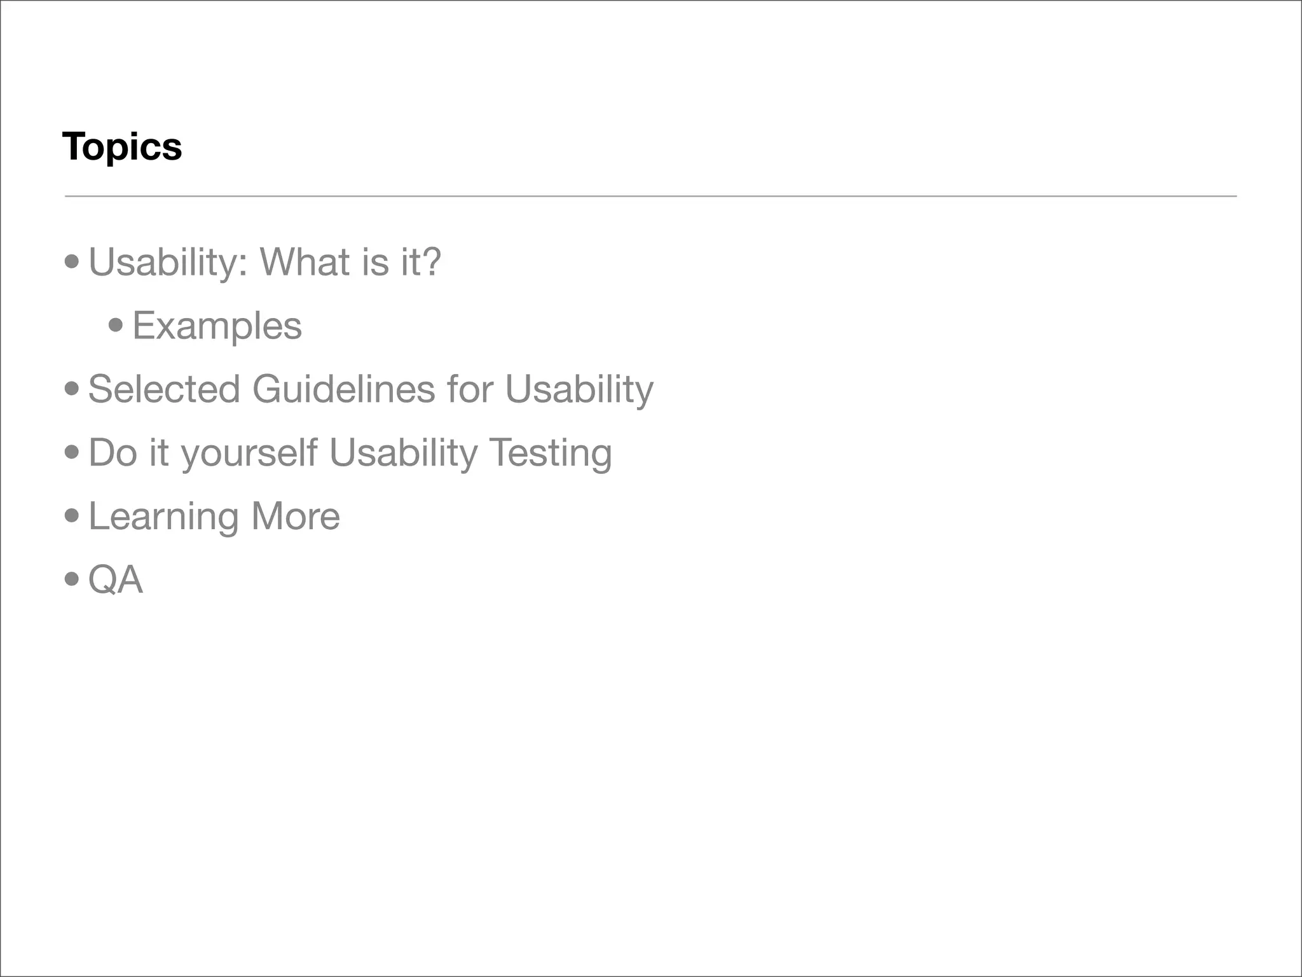Select the "Usability: What is it?" bullet text

tap(264, 261)
